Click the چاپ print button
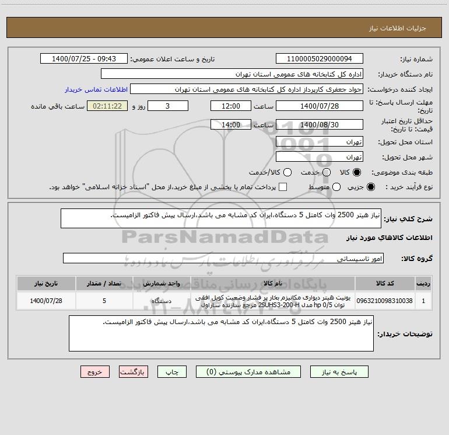Image resolution: width=449 pixels, height=435 pixels. pyautogui.click(x=172, y=372)
